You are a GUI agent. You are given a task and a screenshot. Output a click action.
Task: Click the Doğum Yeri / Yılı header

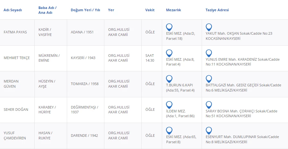tap(85, 10)
